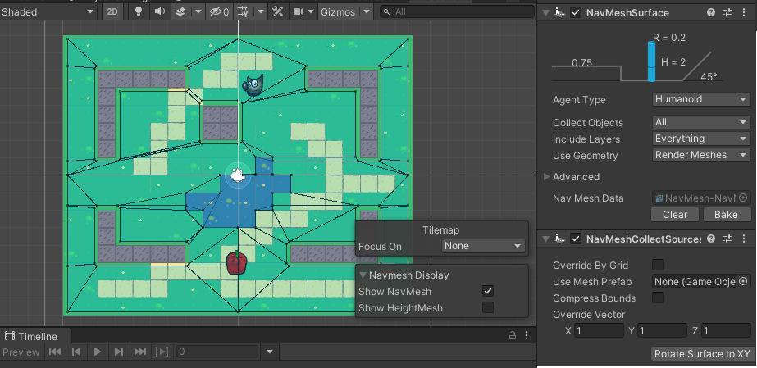The height and width of the screenshot is (368, 757).
Task: Toggle scene lighting with the lightbulb icon
Action: 139,12
